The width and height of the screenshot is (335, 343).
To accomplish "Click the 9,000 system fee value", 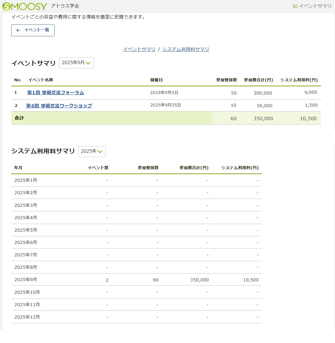I will pyautogui.click(x=311, y=92).
